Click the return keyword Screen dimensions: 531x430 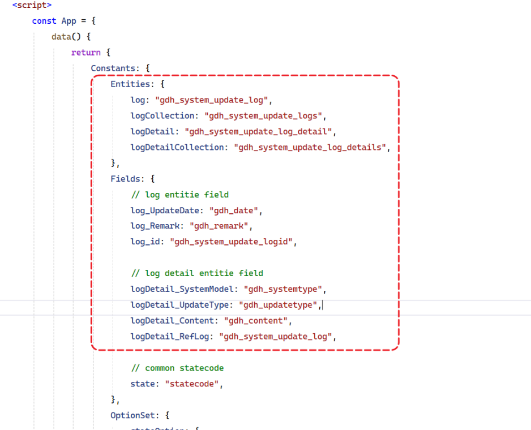click(x=85, y=53)
